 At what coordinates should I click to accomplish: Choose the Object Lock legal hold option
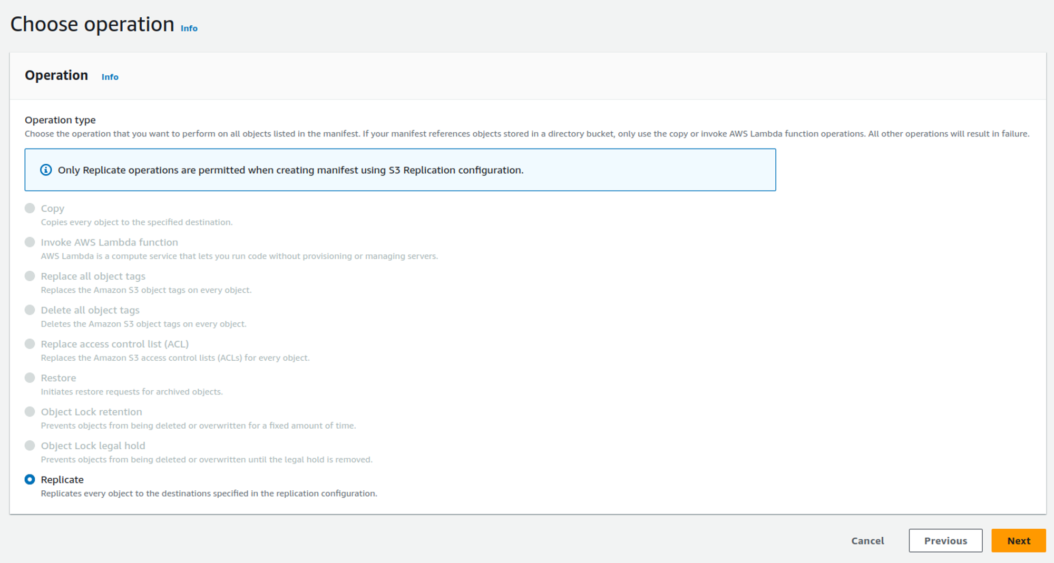(30, 446)
